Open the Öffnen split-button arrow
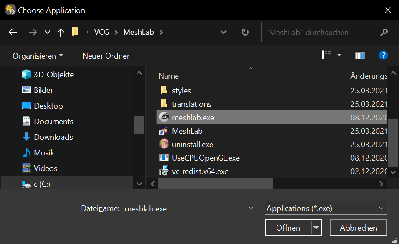 point(317,227)
